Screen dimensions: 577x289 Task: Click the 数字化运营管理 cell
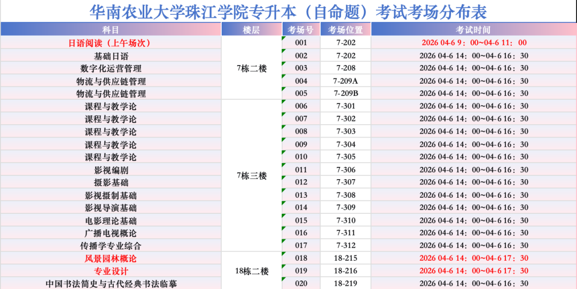point(111,68)
